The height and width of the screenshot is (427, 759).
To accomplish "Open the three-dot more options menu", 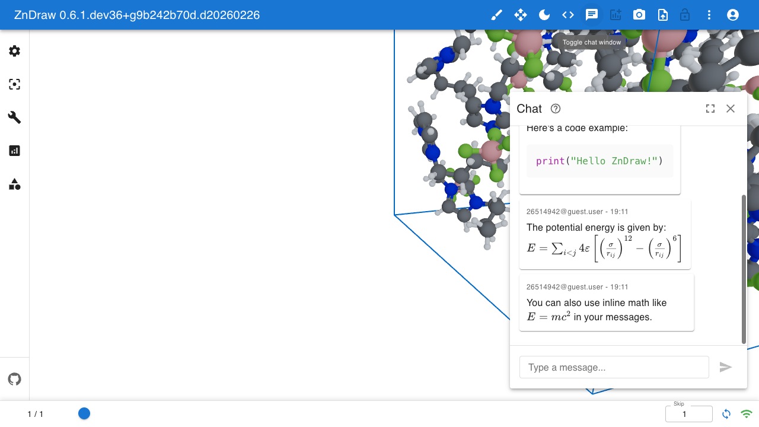I will click(709, 15).
